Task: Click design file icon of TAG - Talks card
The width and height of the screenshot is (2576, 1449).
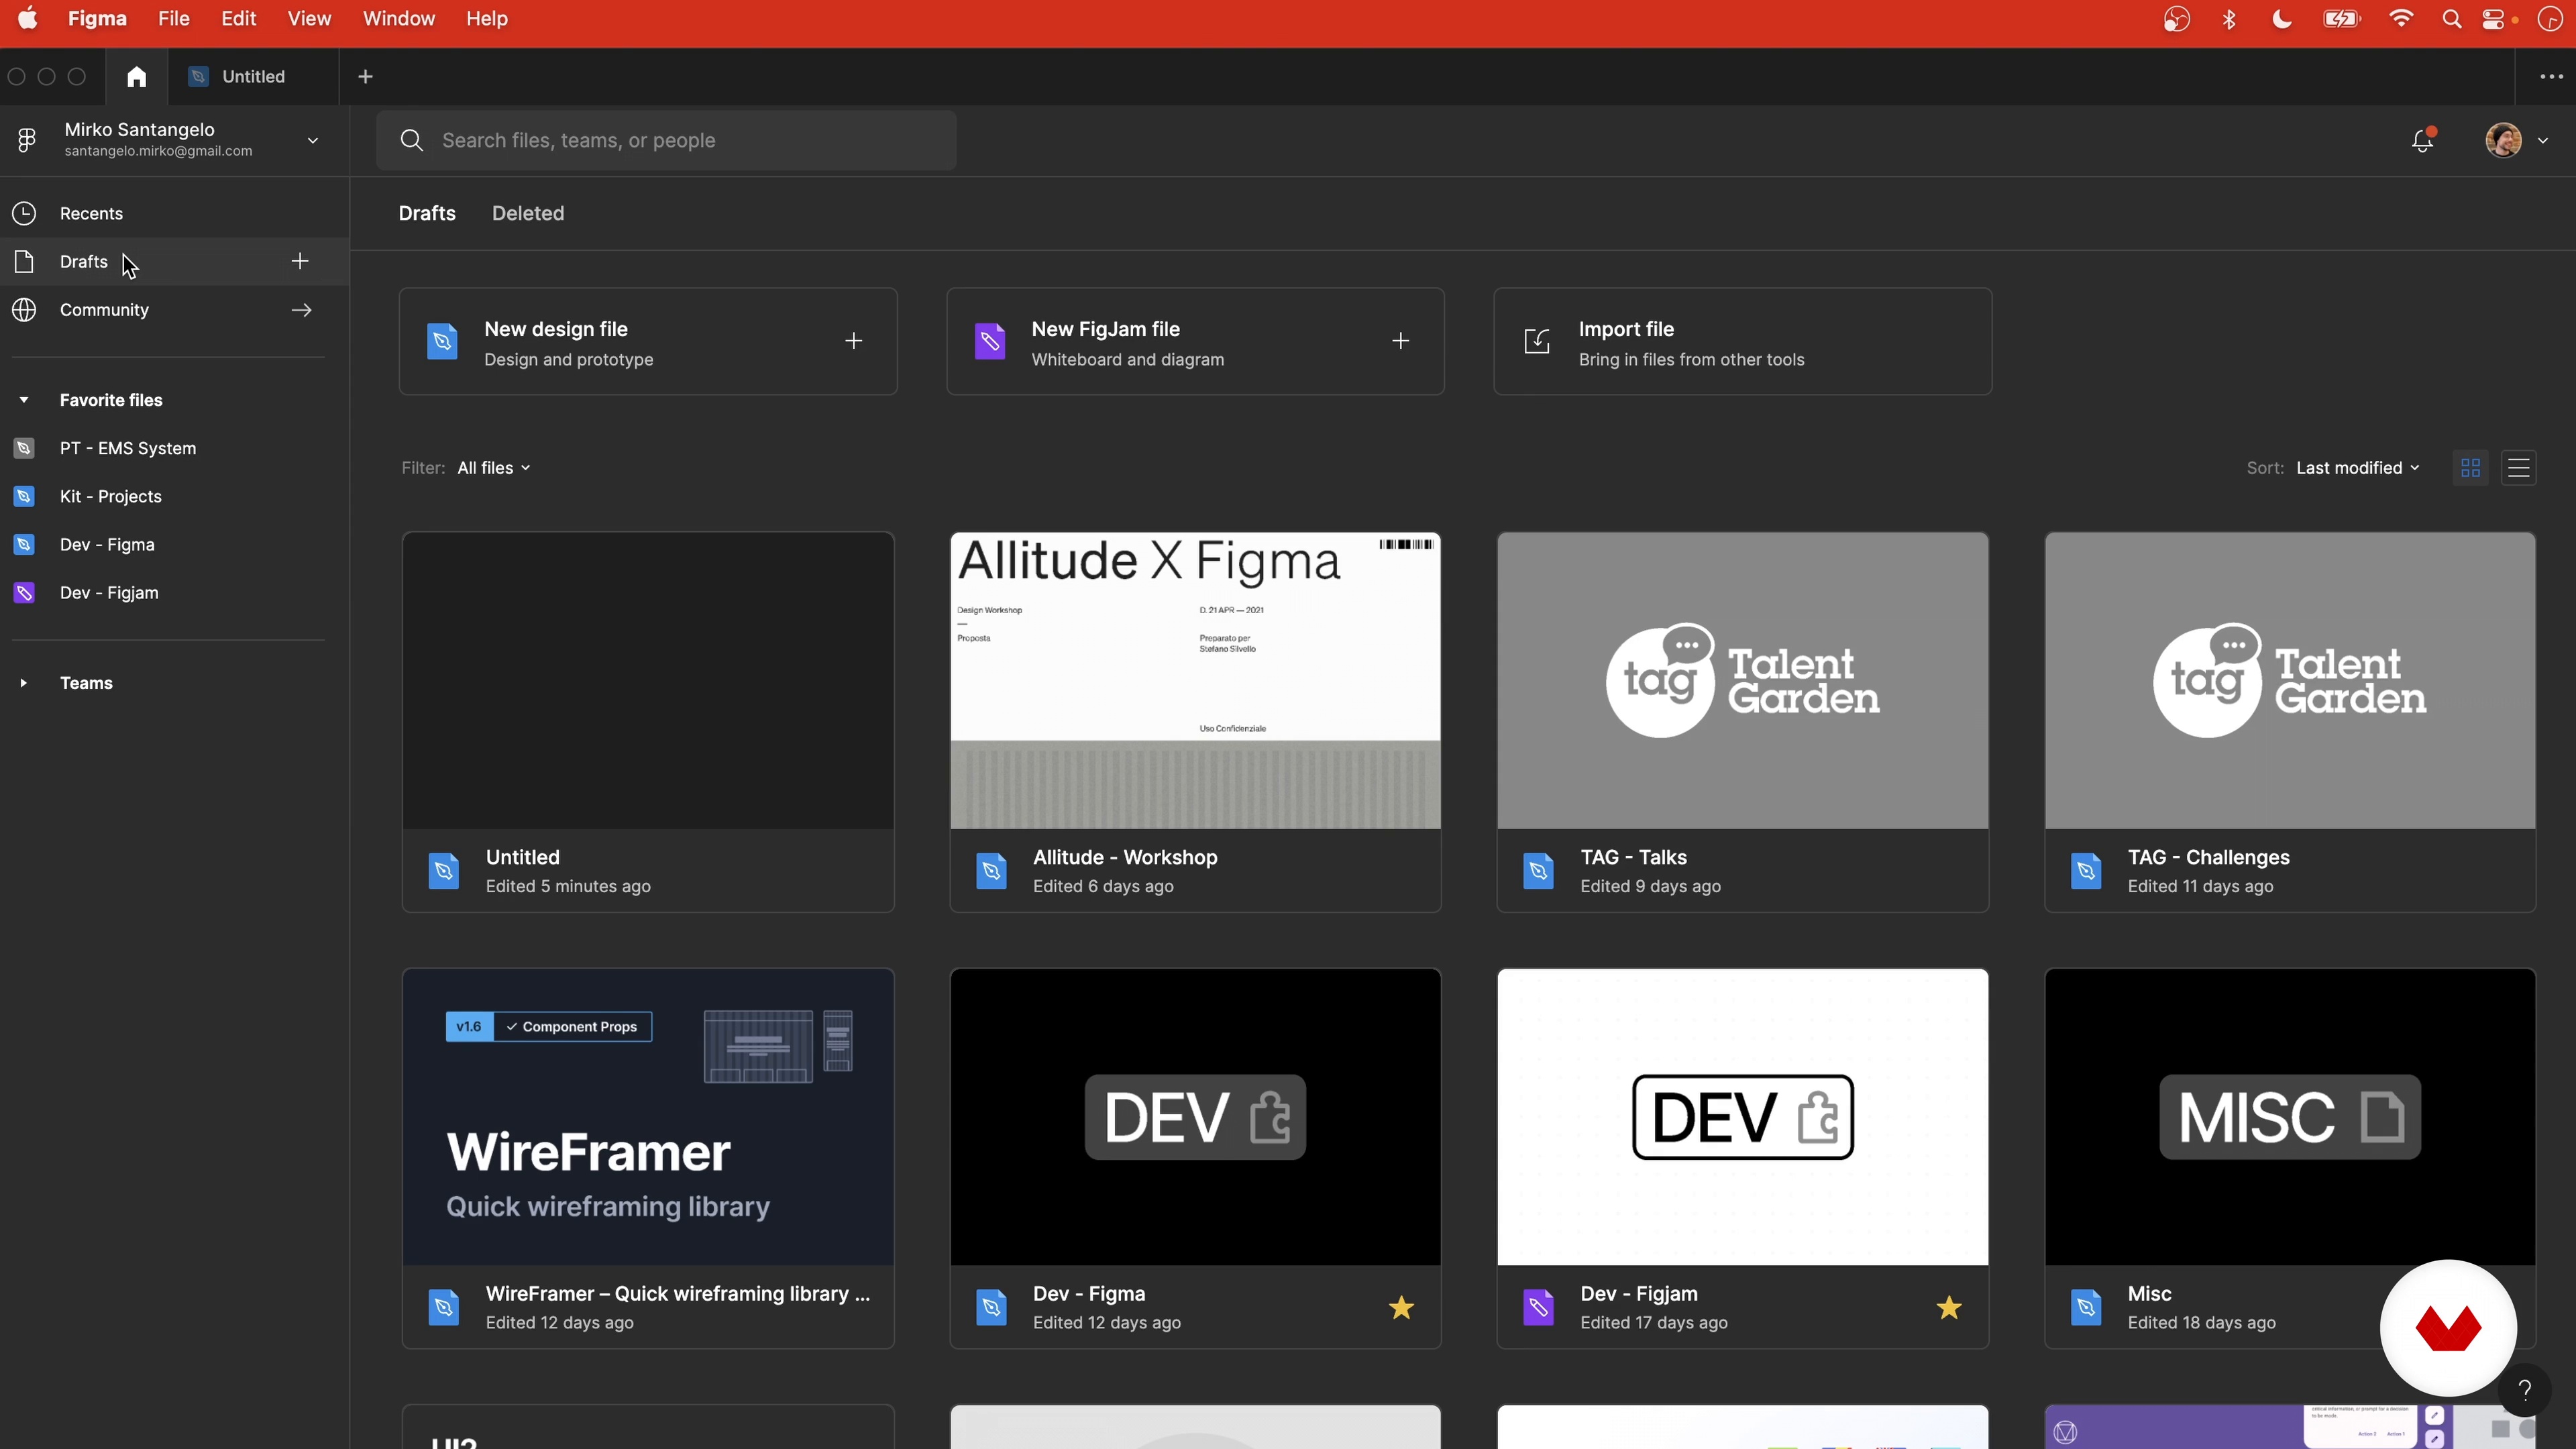Action: pos(1538,871)
